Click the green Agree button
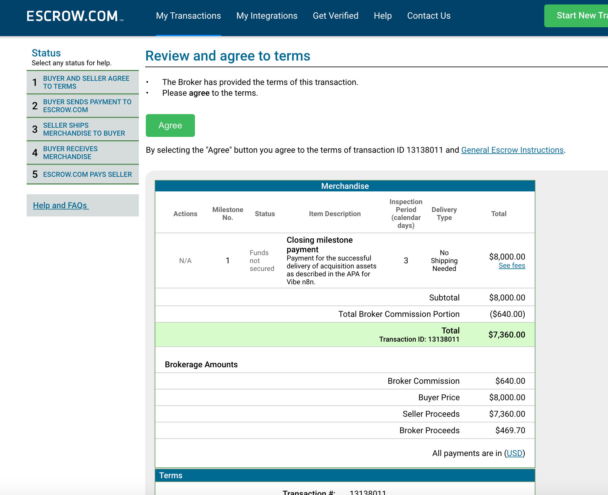 pos(170,125)
